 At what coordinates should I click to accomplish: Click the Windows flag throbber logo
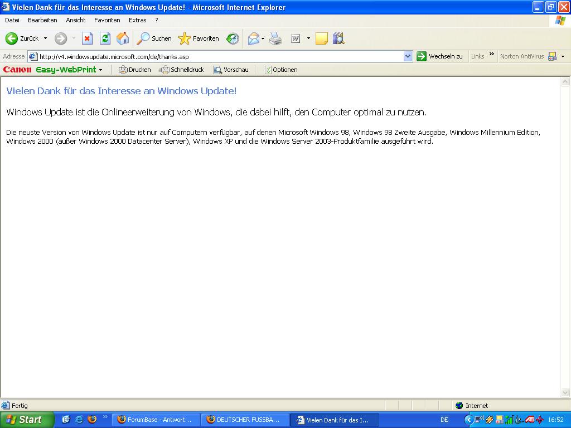[x=560, y=21]
